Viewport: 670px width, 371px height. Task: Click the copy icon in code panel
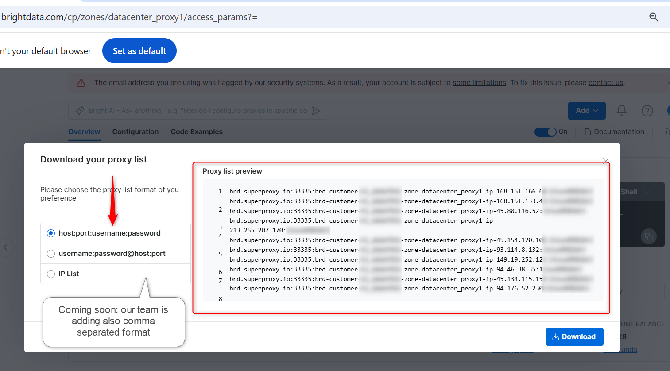click(x=649, y=236)
